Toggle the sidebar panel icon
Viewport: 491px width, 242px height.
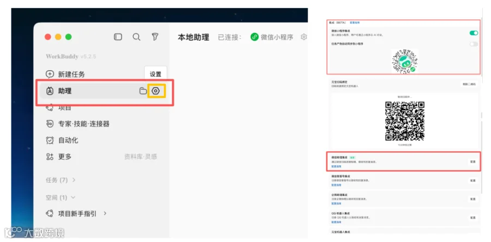pyautogui.click(x=118, y=37)
